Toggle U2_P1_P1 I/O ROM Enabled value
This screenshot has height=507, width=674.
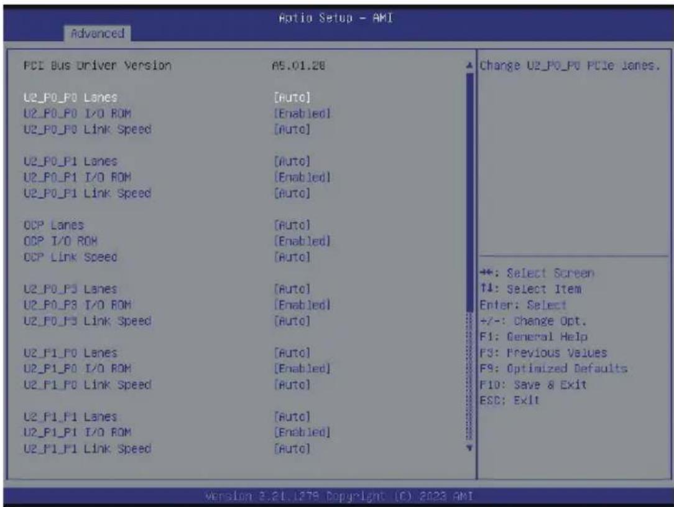pyautogui.click(x=302, y=432)
